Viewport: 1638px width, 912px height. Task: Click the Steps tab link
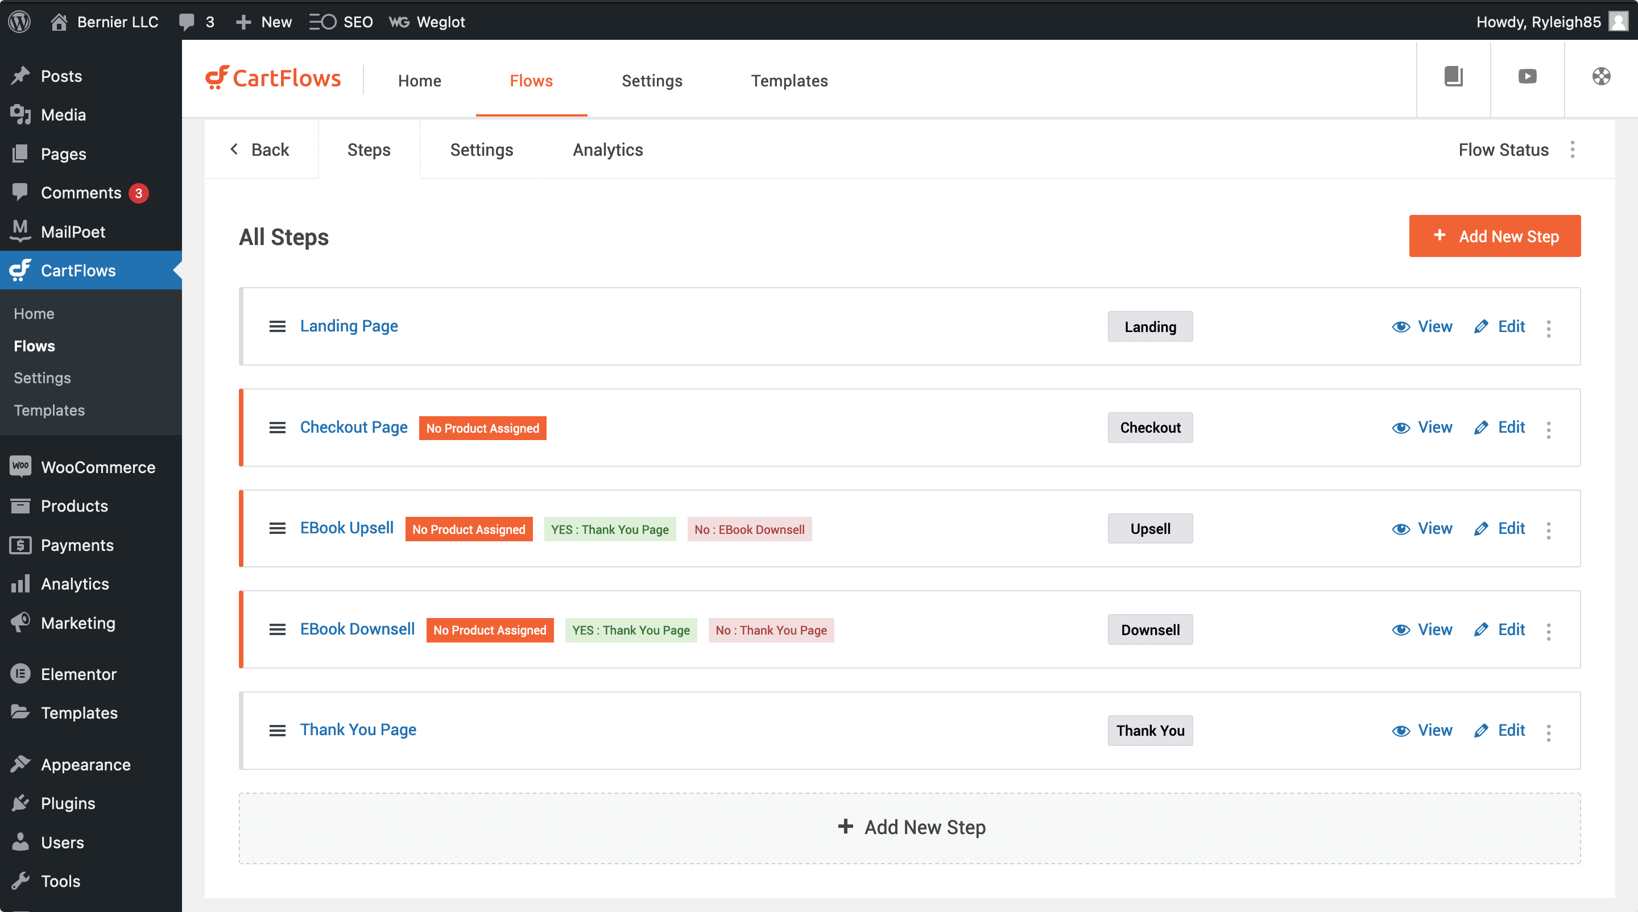[x=369, y=148]
